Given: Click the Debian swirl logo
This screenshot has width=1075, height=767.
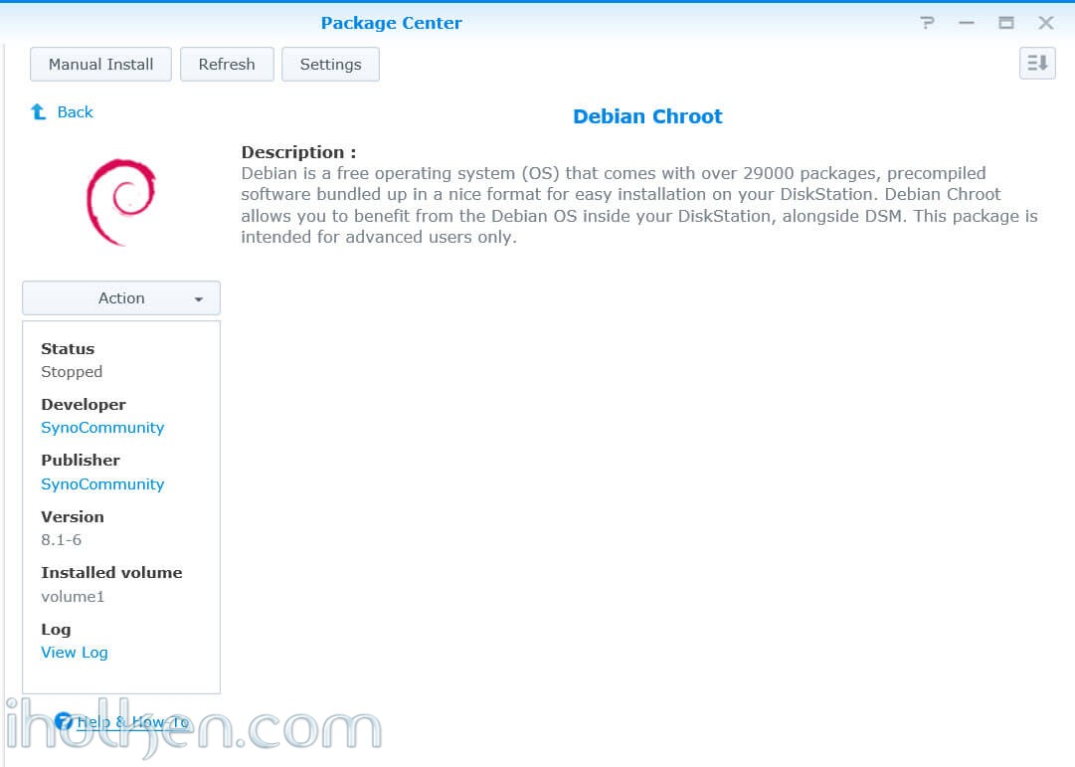Looking at the screenshot, I should tap(121, 202).
